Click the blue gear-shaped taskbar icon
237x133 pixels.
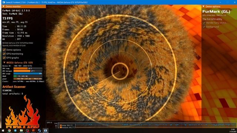coord(40,130)
